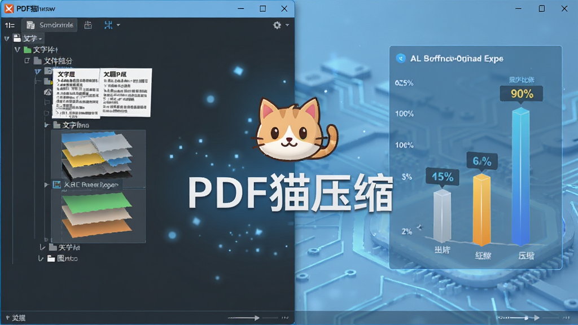
Task: Click the PDF猫压缩 title text
Action: (x=291, y=194)
